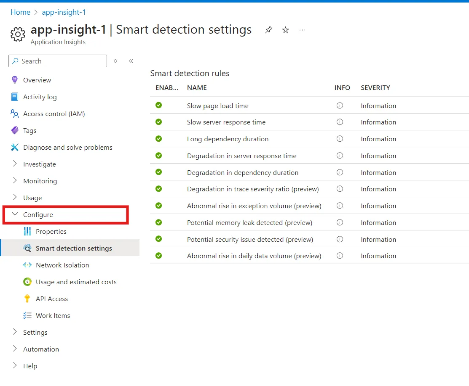Image resolution: width=469 pixels, height=386 pixels.
Task: Click the Tags purple tag icon
Action: (x=15, y=130)
